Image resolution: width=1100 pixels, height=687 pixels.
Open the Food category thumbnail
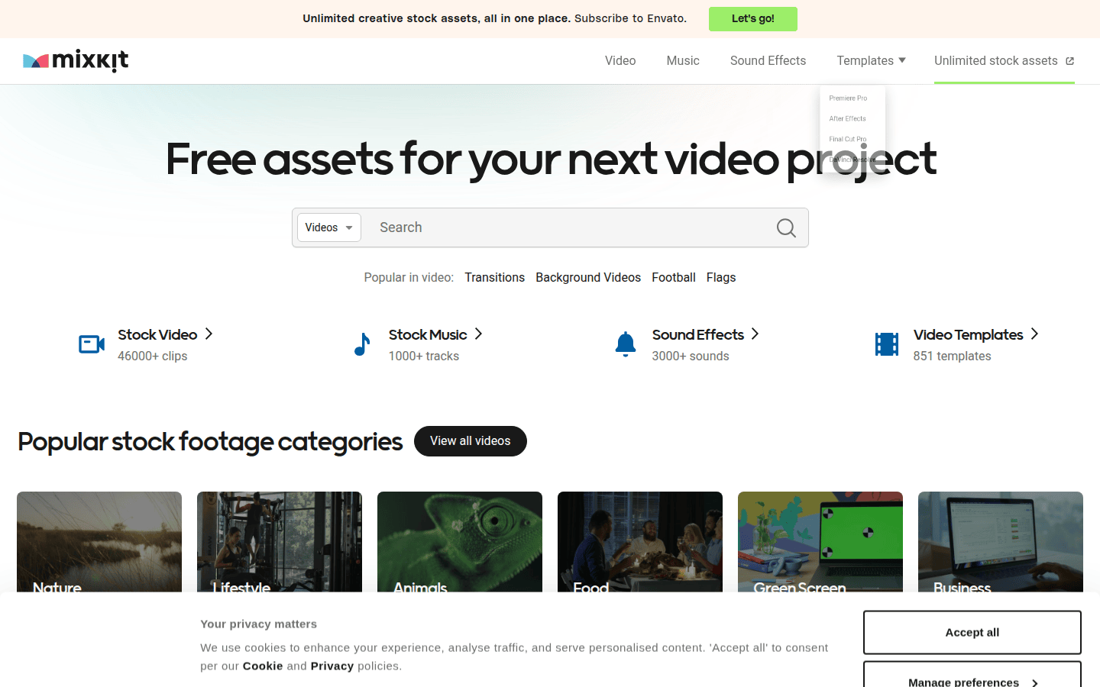(640, 542)
